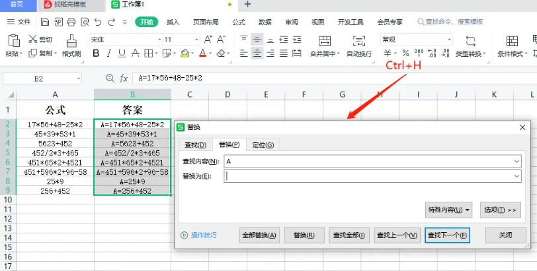The image size is (537, 271).
Task: Click Decrease Decimal places icon
Action: point(446,53)
